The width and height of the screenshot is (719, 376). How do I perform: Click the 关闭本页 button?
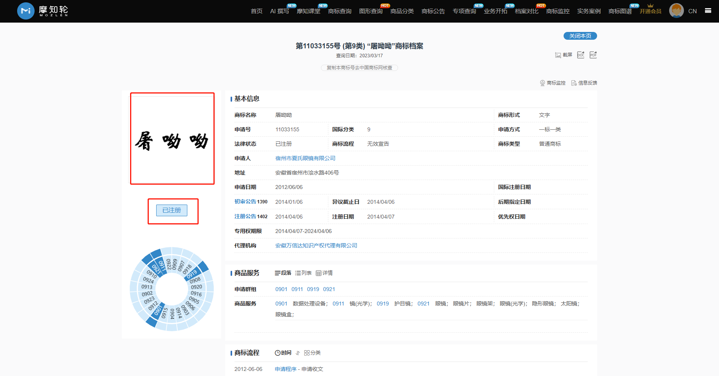point(580,36)
